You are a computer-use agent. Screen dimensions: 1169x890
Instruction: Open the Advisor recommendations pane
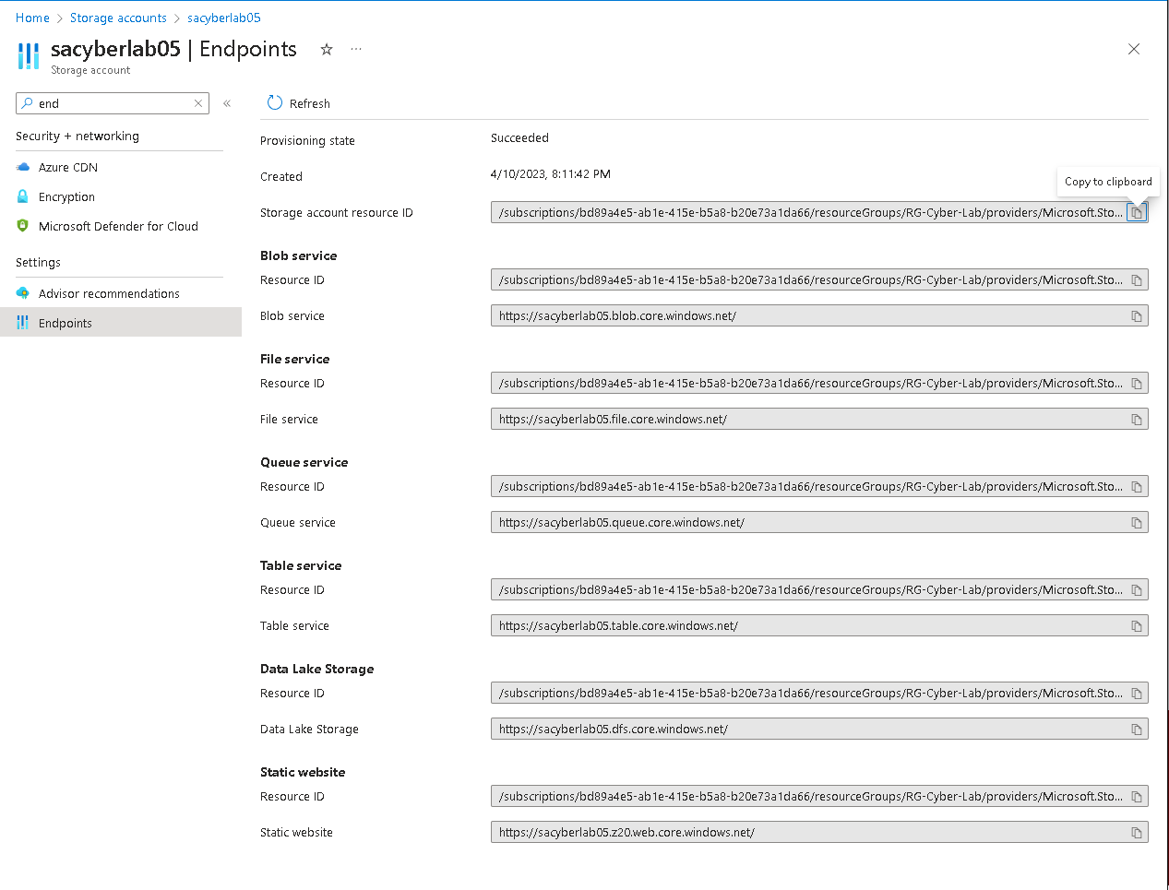[x=110, y=293]
